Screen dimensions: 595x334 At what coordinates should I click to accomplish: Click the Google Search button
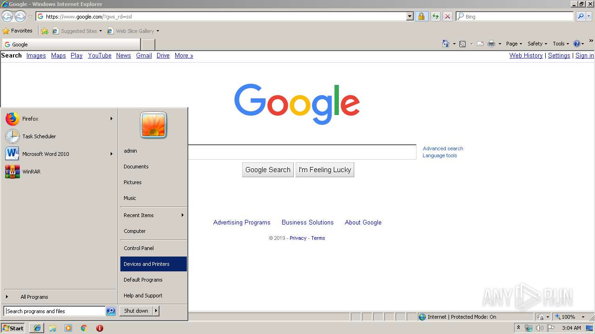tap(268, 170)
